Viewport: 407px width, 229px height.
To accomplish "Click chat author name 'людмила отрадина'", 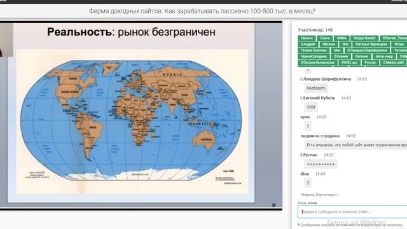I will 320,136.
